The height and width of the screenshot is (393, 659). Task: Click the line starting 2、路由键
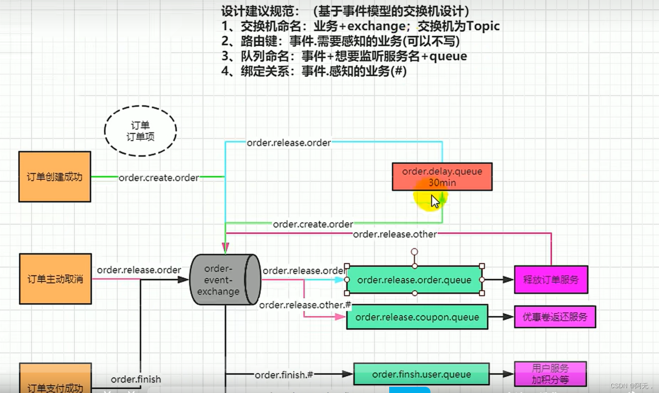[x=340, y=41]
